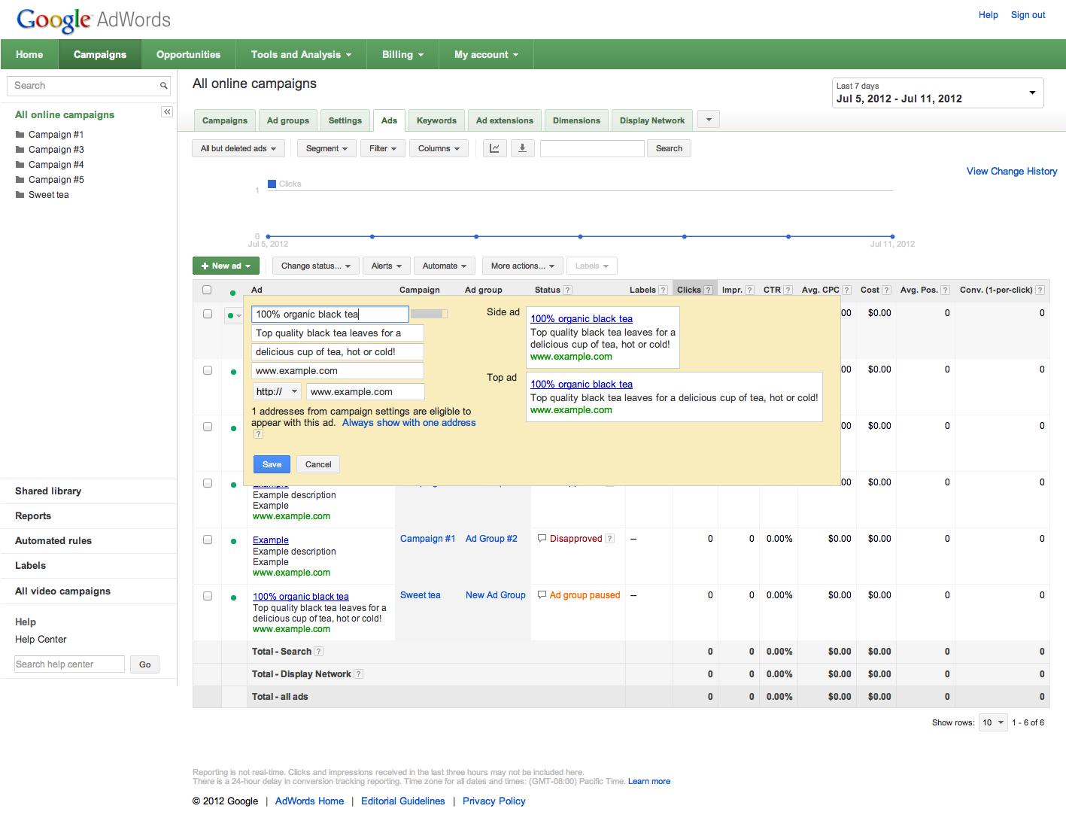The image size is (1066, 833).
Task: Open Change status dropdown
Action: pos(316,266)
